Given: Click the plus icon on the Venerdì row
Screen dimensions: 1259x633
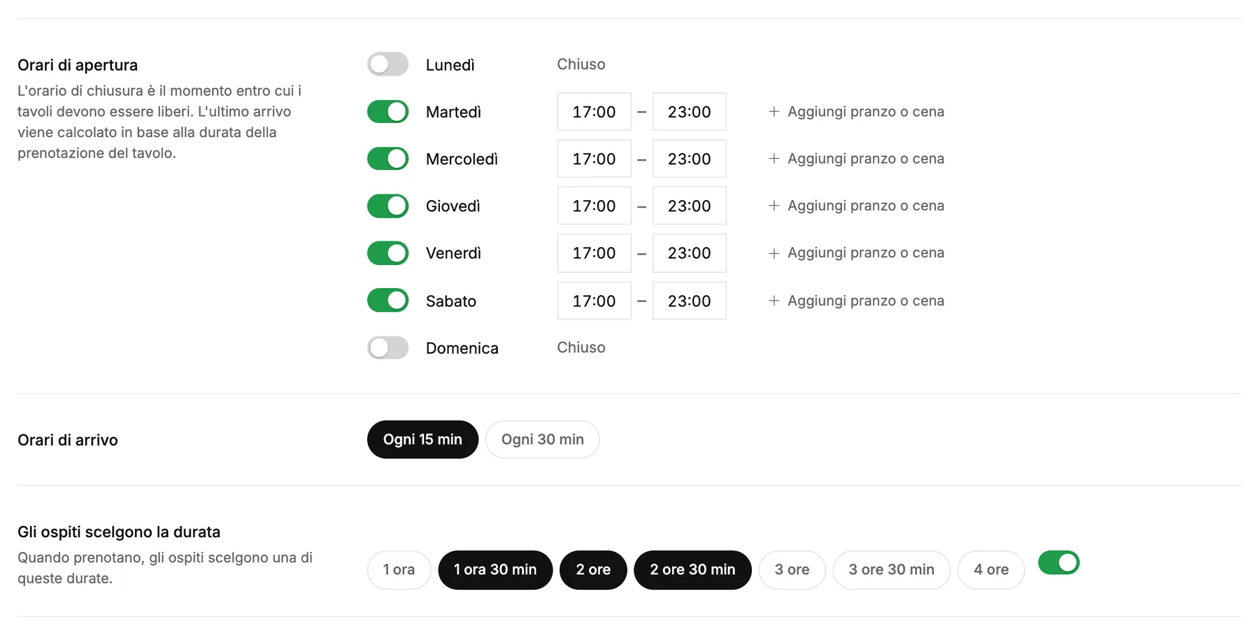Looking at the screenshot, I should click(x=774, y=253).
